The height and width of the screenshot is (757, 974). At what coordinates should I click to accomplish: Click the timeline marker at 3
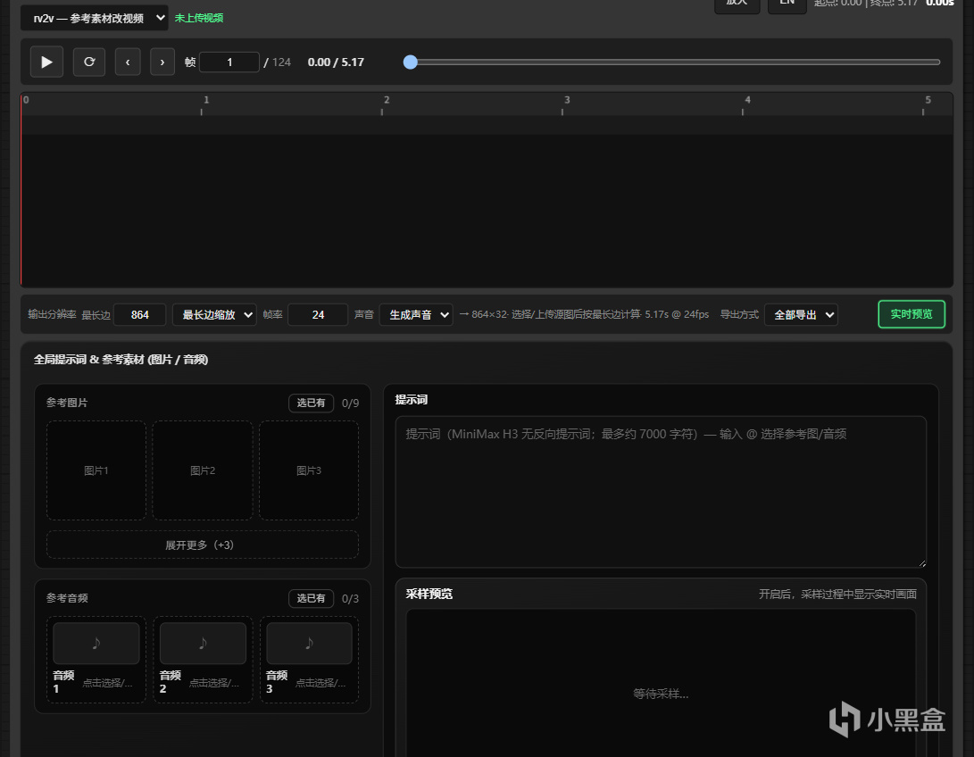567,100
